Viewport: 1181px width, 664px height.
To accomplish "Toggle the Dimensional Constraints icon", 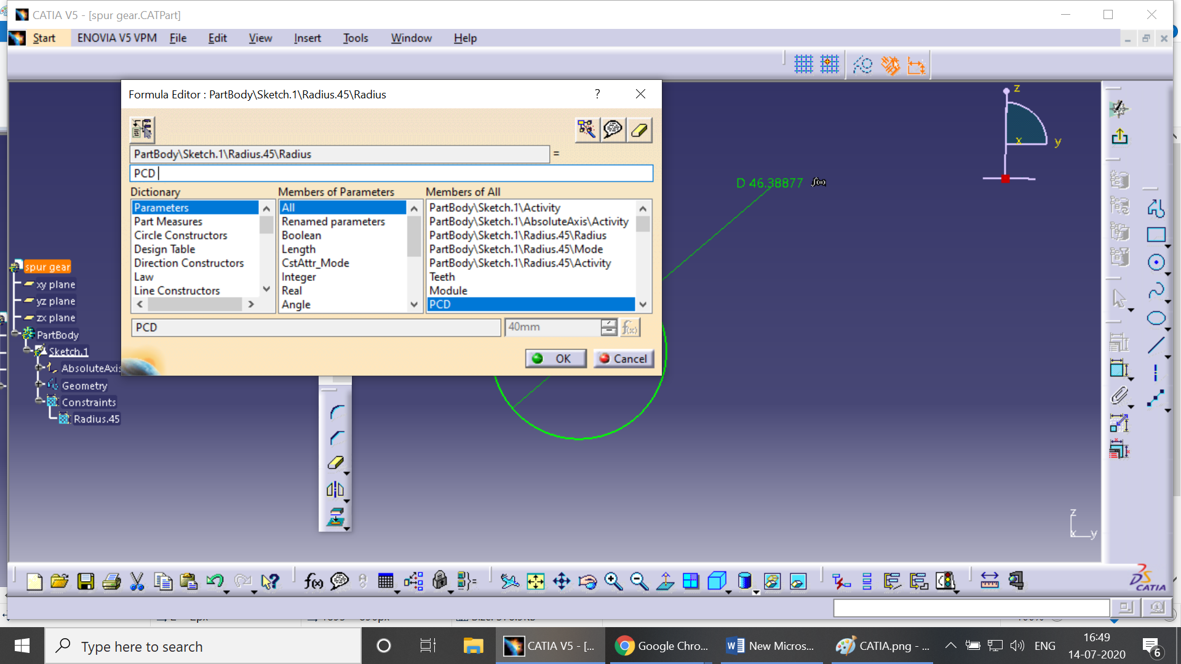I will [916, 65].
